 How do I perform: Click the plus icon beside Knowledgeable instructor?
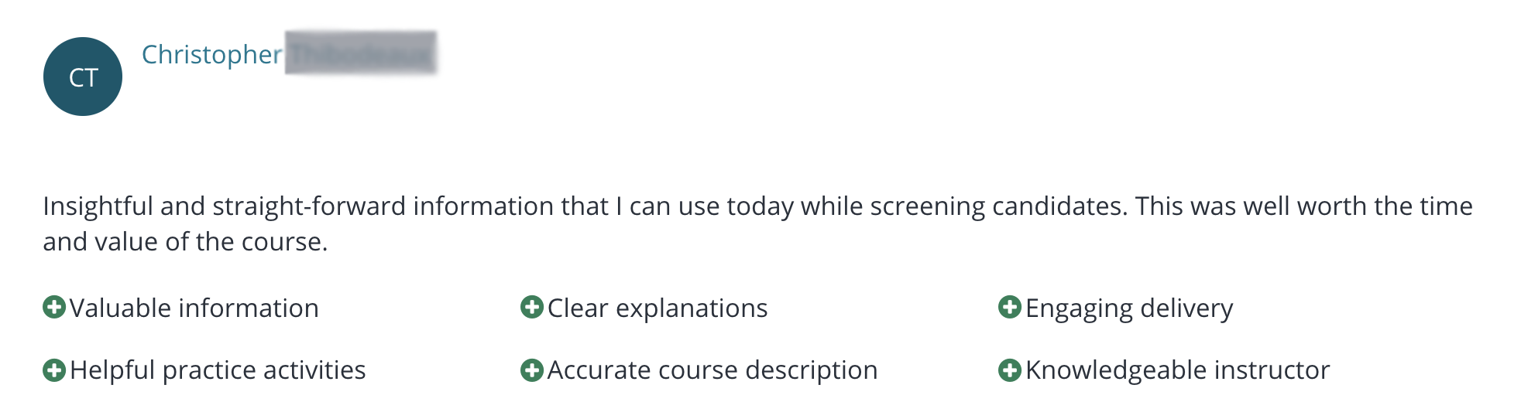[x=1010, y=370]
